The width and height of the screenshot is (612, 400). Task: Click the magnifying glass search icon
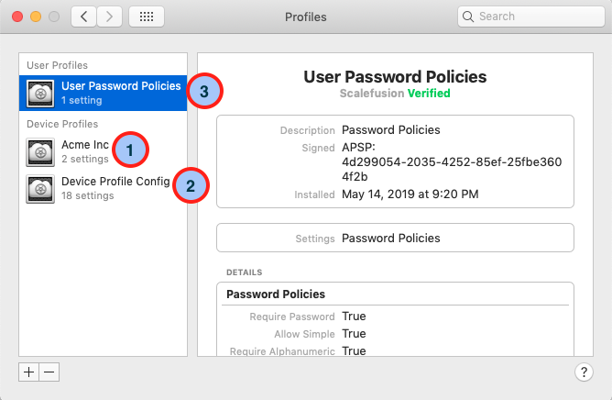tap(468, 17)
